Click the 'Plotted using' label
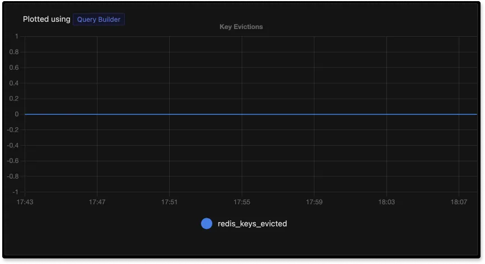485x264 pixels. [x=46, y=19]
